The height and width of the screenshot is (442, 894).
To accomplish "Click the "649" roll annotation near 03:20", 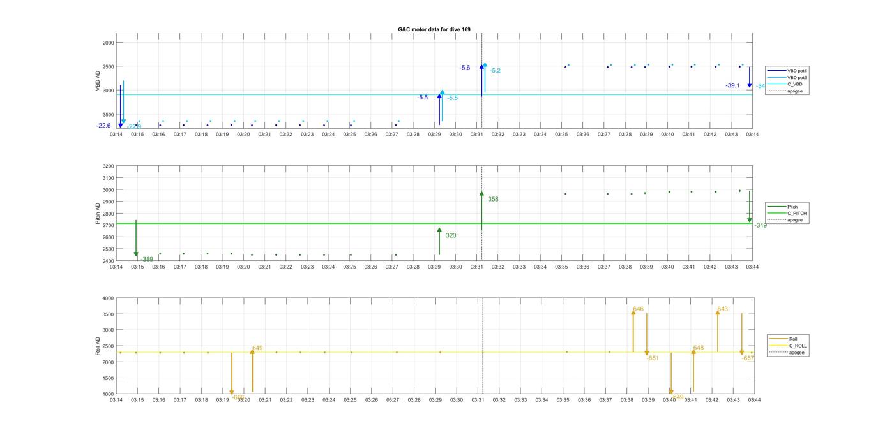I will 257,348.
